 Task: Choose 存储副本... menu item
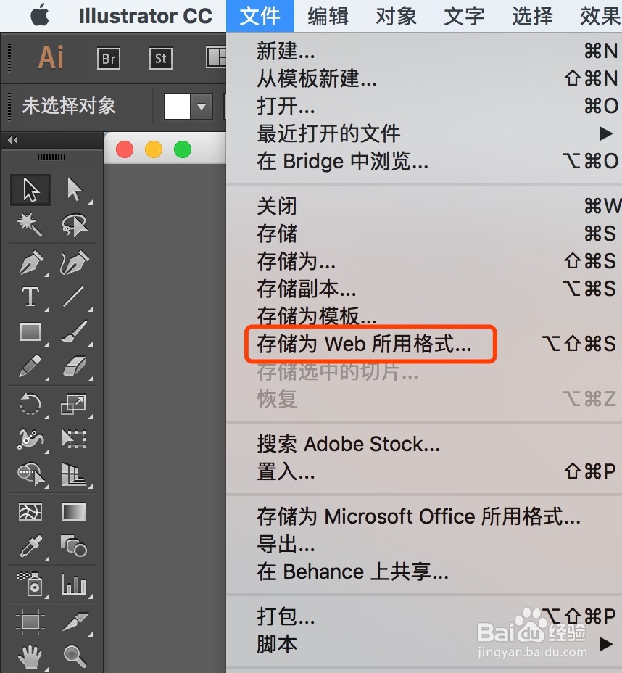click(424, 289)
